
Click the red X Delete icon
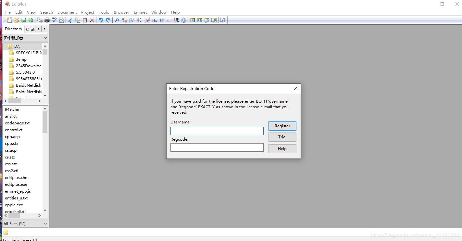92,20
